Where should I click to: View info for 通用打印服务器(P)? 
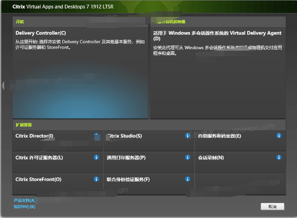[x=188, y=157]
